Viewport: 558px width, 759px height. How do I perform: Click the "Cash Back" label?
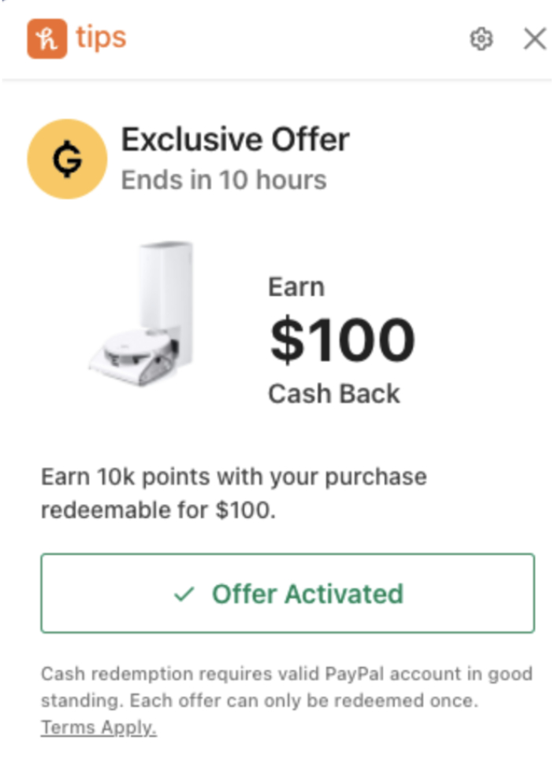[334, 394]
